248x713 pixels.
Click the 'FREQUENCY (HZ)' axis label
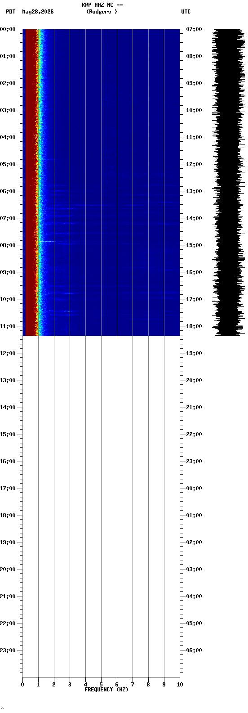106,690
